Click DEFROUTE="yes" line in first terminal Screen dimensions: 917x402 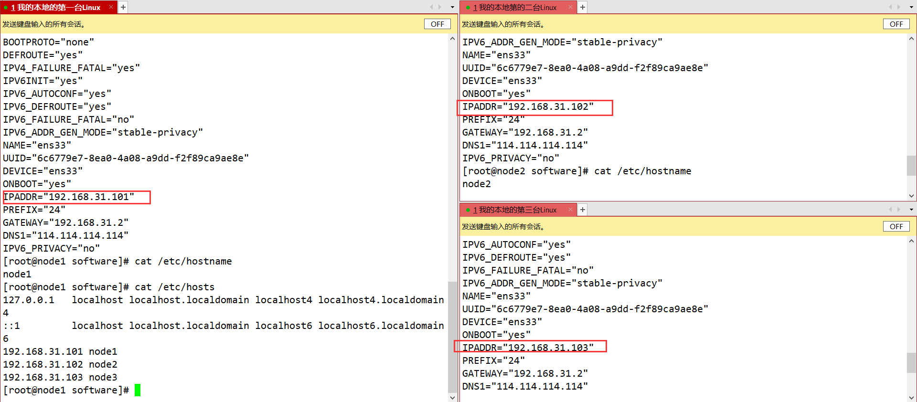43,55
